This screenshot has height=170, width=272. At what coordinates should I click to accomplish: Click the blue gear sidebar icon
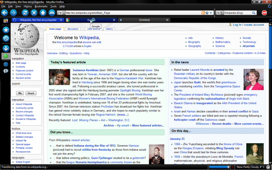click(6, 64)
